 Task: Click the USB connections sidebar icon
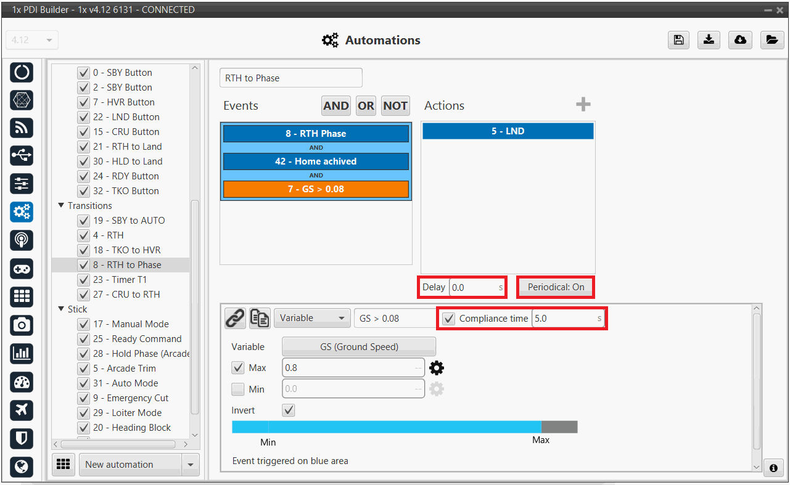pyautogui.click(x=22, y=156)
